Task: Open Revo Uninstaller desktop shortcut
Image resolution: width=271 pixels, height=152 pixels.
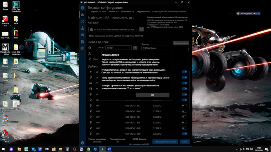Action: [x=5, y=120]
